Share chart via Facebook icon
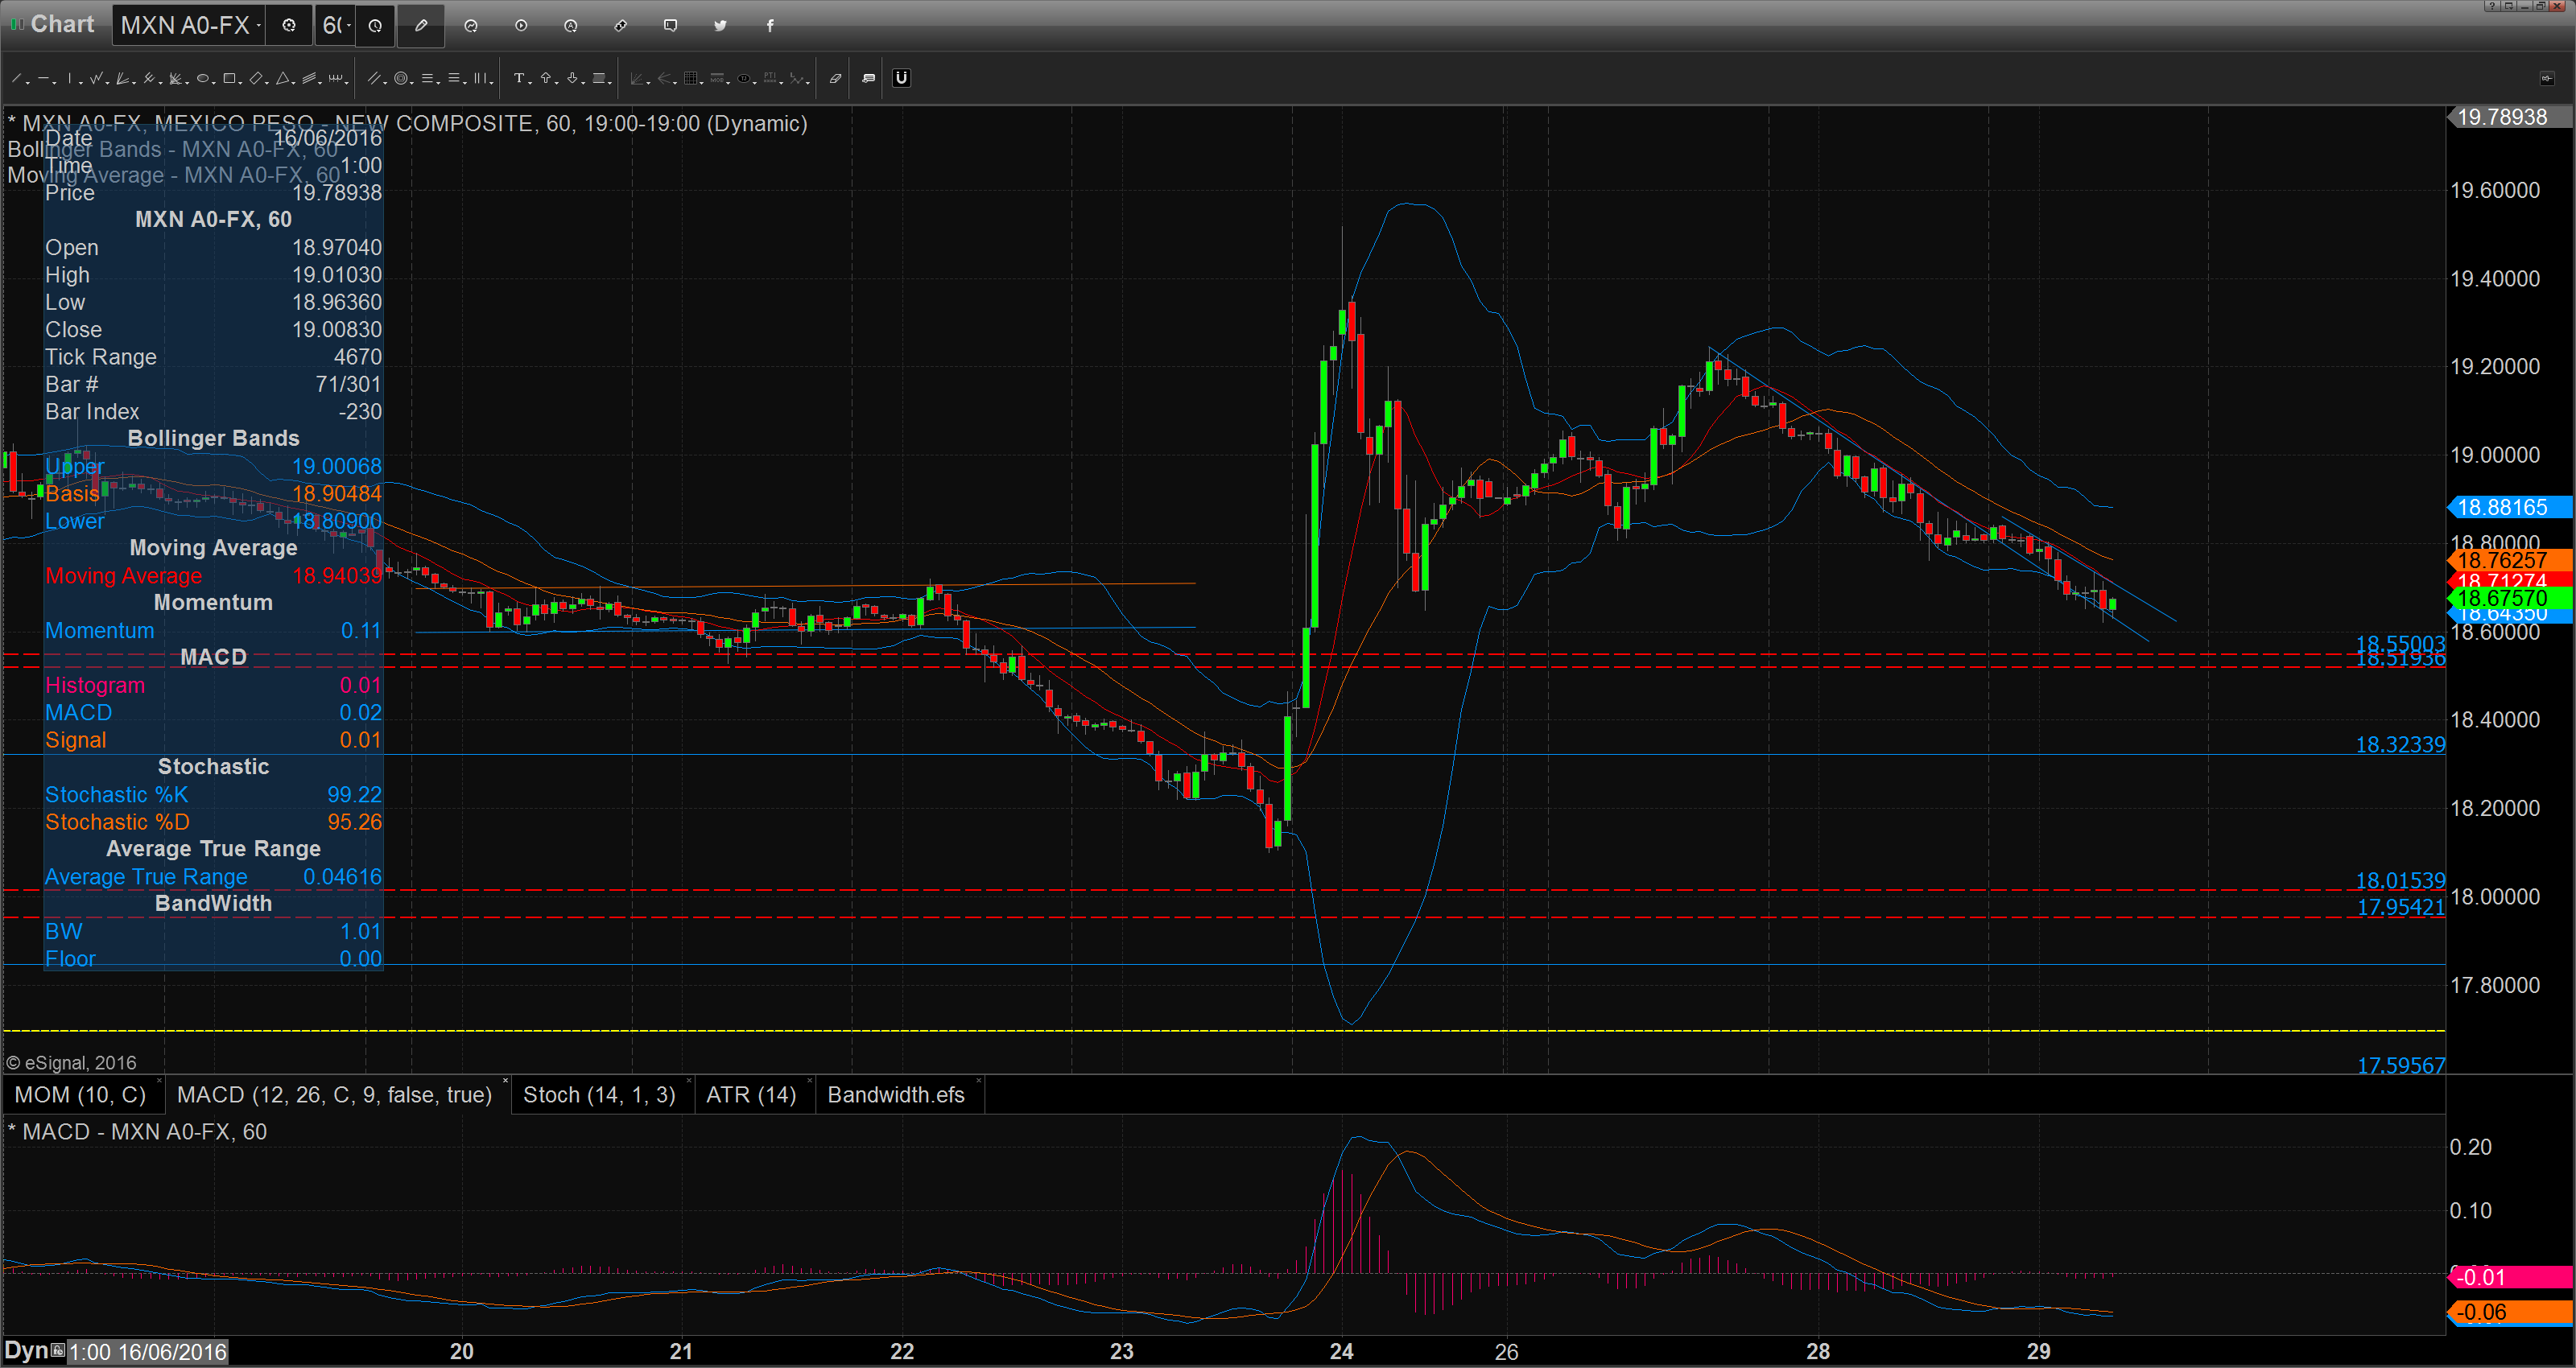The image size is (2576, 1368). pyautogui.click(x=770, y=26)
